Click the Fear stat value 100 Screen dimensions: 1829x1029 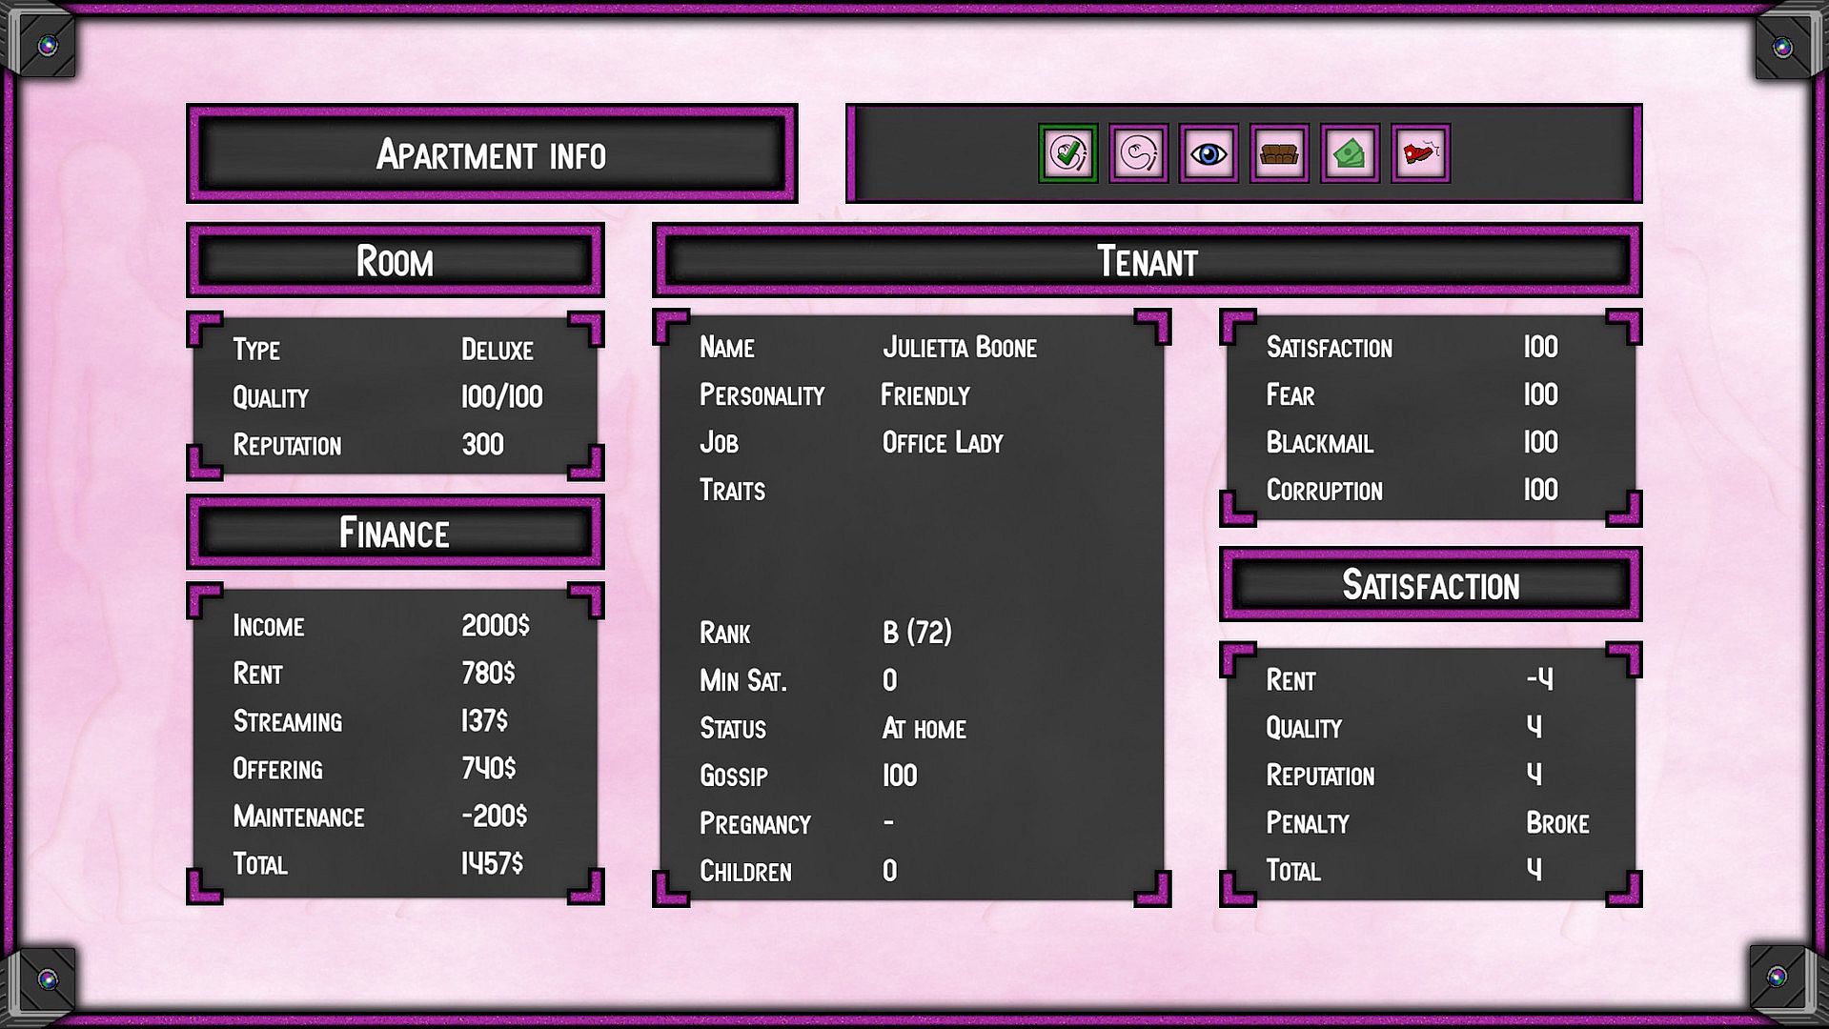tap(1541, 394)
